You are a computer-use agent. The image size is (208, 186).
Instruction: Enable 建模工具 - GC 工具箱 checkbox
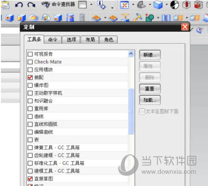[x=30, y=171]
